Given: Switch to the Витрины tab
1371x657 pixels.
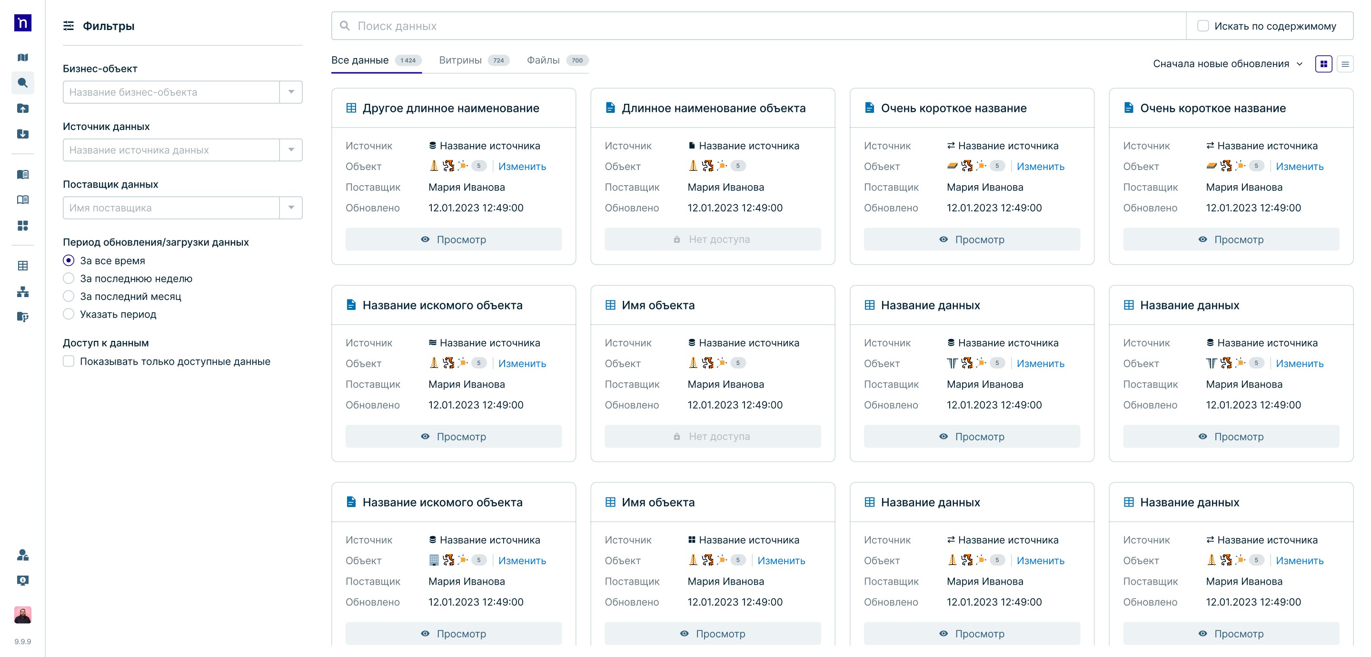Looking at the screenshot, I should click(x=460, y=60).
